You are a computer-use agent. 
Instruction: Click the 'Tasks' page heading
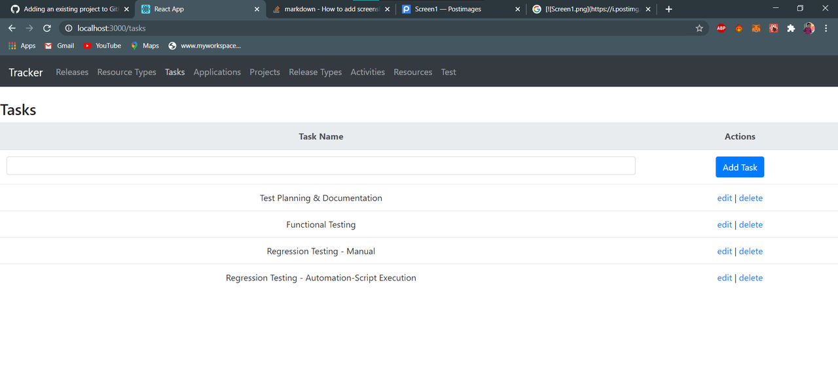(18, 109)
